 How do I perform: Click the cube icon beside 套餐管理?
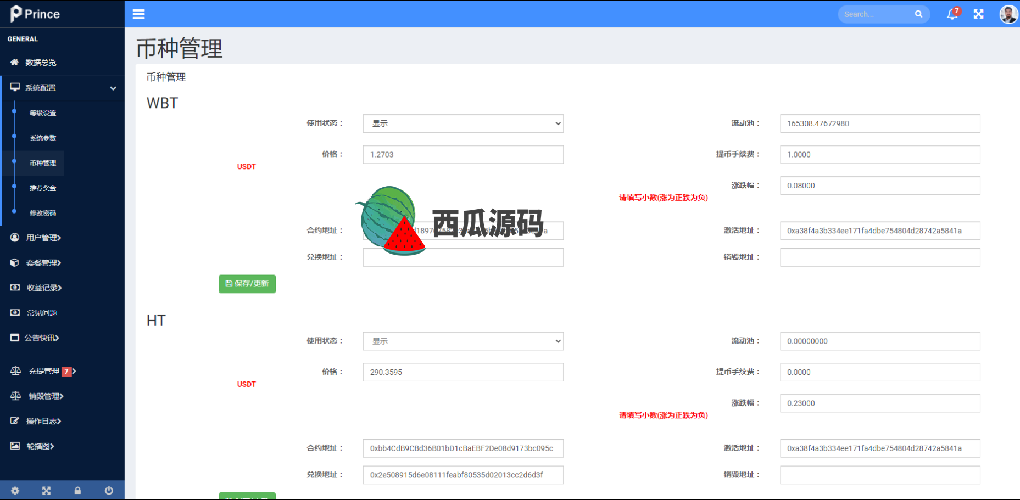coord(15,263)
